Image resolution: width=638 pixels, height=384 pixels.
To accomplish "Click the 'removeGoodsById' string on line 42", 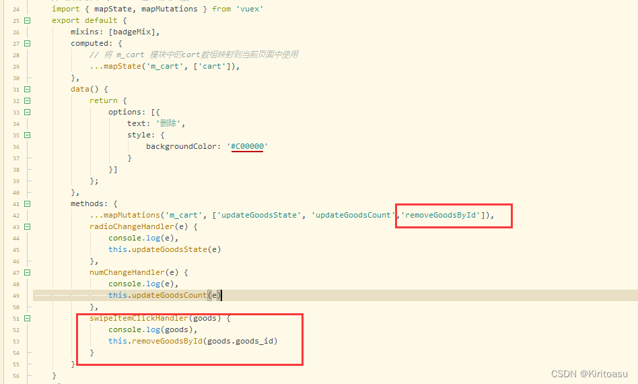I will click(x=442, y=215).
